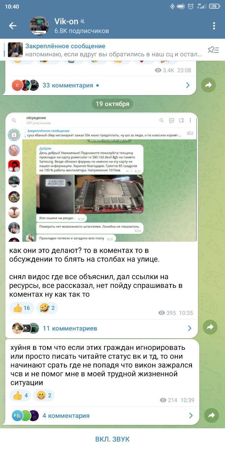Toggle the thumbs-up reaction with 4
The height and width of the screenshot is (451, 225).
coord(20,396)
